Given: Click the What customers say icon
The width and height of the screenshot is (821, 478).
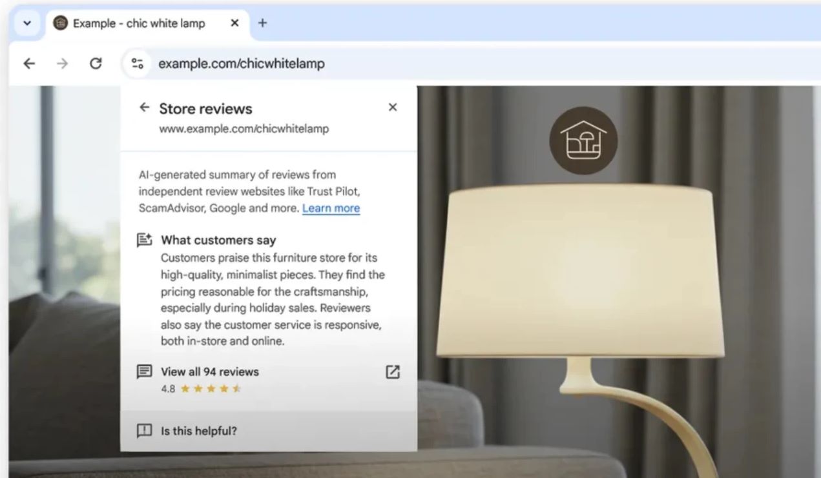Looking at the screenshot, I should pyautogui.click(x=145, y=240).
